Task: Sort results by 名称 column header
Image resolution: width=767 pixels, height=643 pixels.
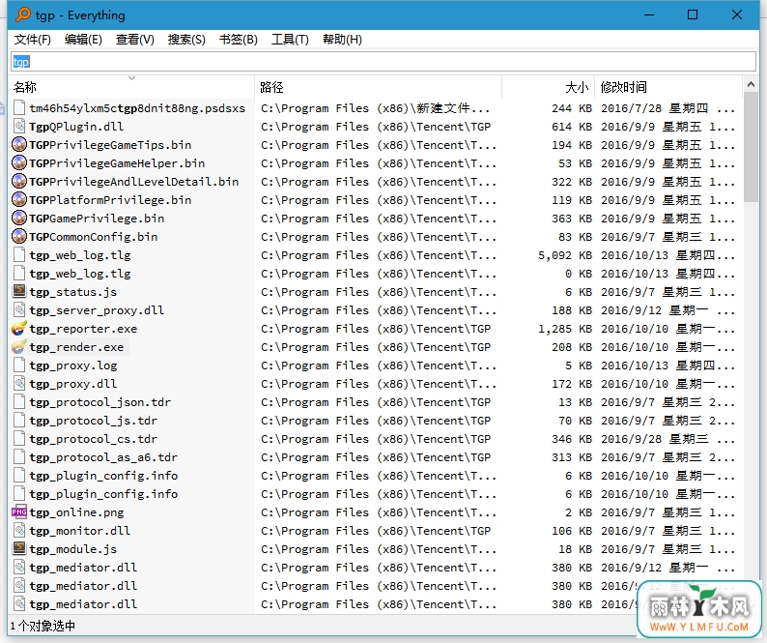Action: pyautogui.click(x=131, y=87)
